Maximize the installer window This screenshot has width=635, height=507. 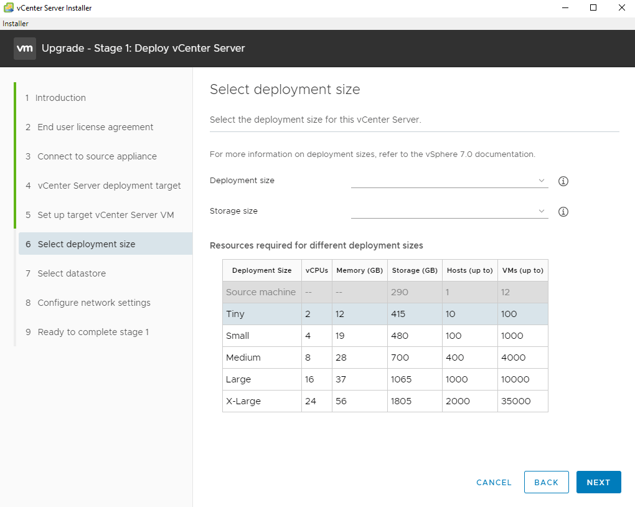click(593, 8)
